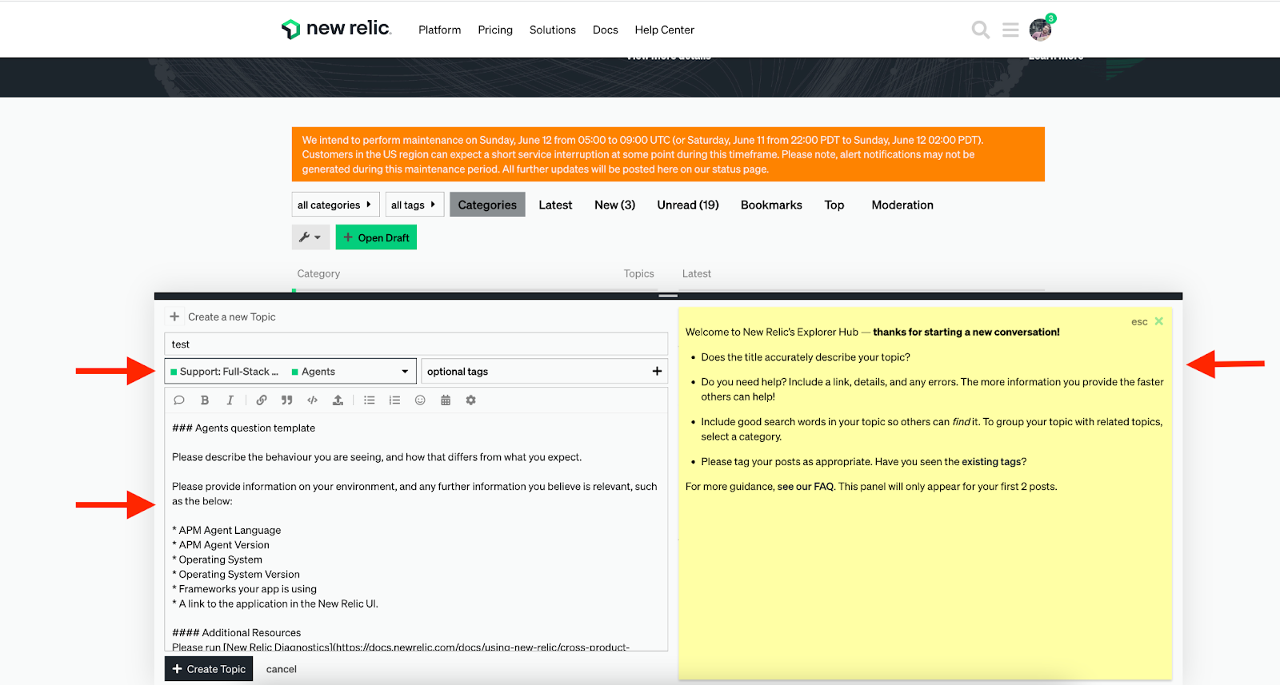Screen dimensions: 1280x685
Task: Open the Pricing page
Action: click(495, 30)
